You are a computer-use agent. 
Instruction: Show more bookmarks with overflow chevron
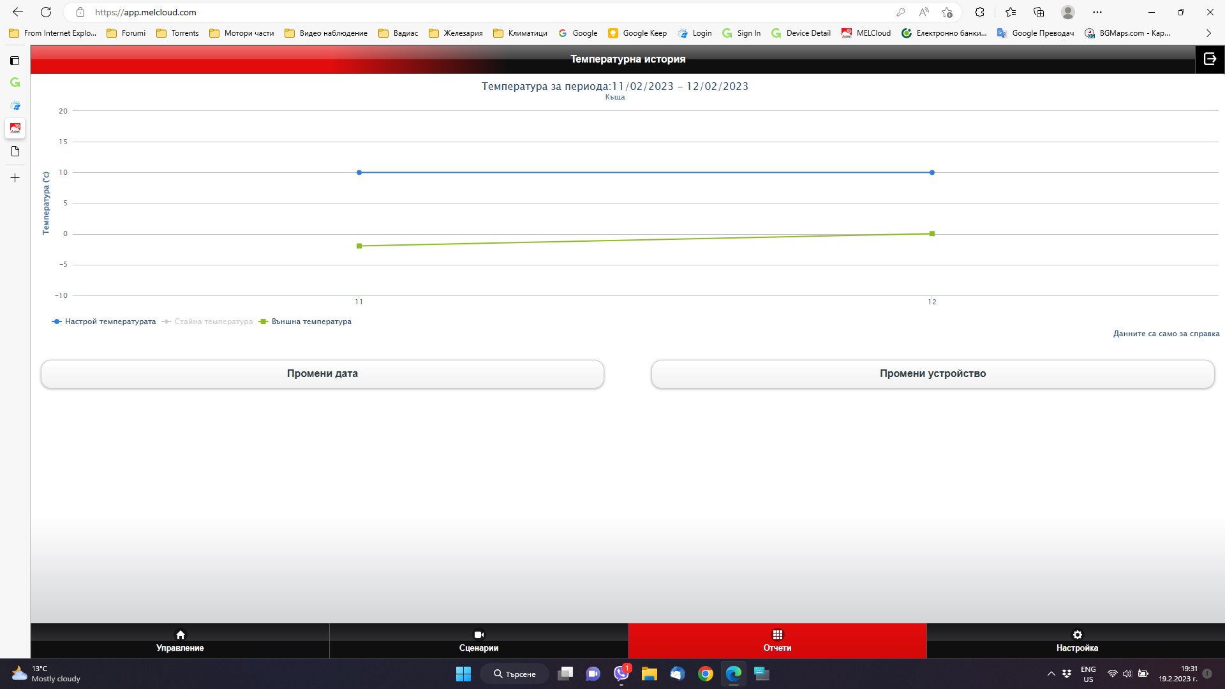point(1208,33)
